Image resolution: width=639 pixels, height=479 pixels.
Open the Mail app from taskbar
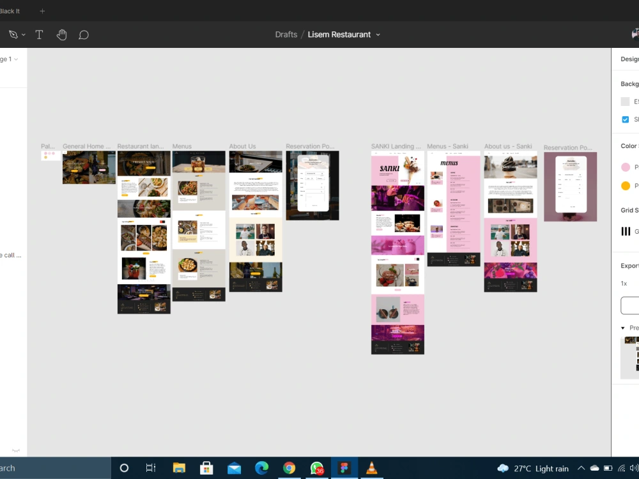(x=234, y=468)
